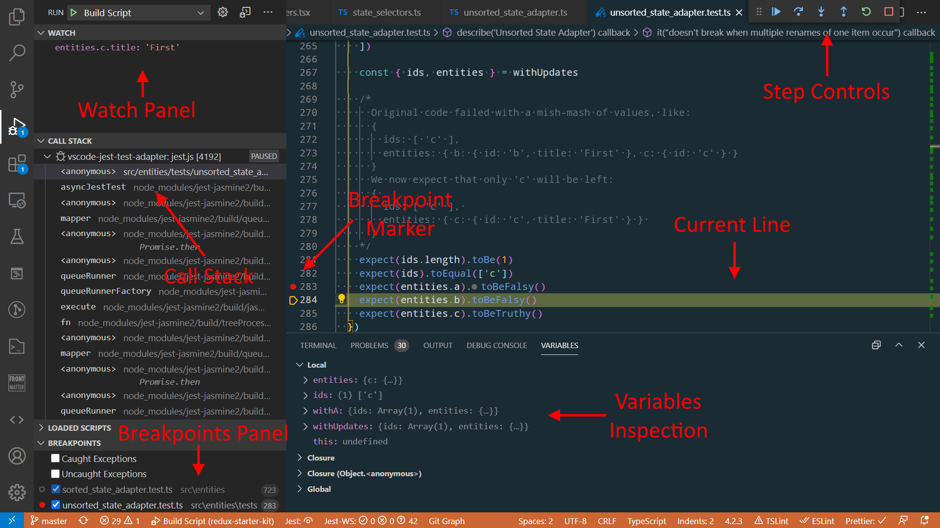Open the Extensions view icon
940x528 pixels.
click(x=17, y=163)
